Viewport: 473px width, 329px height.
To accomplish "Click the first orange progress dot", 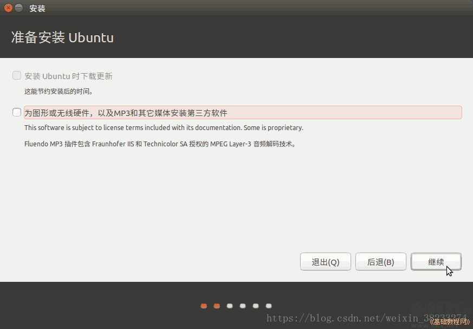I will click(203, 306).
